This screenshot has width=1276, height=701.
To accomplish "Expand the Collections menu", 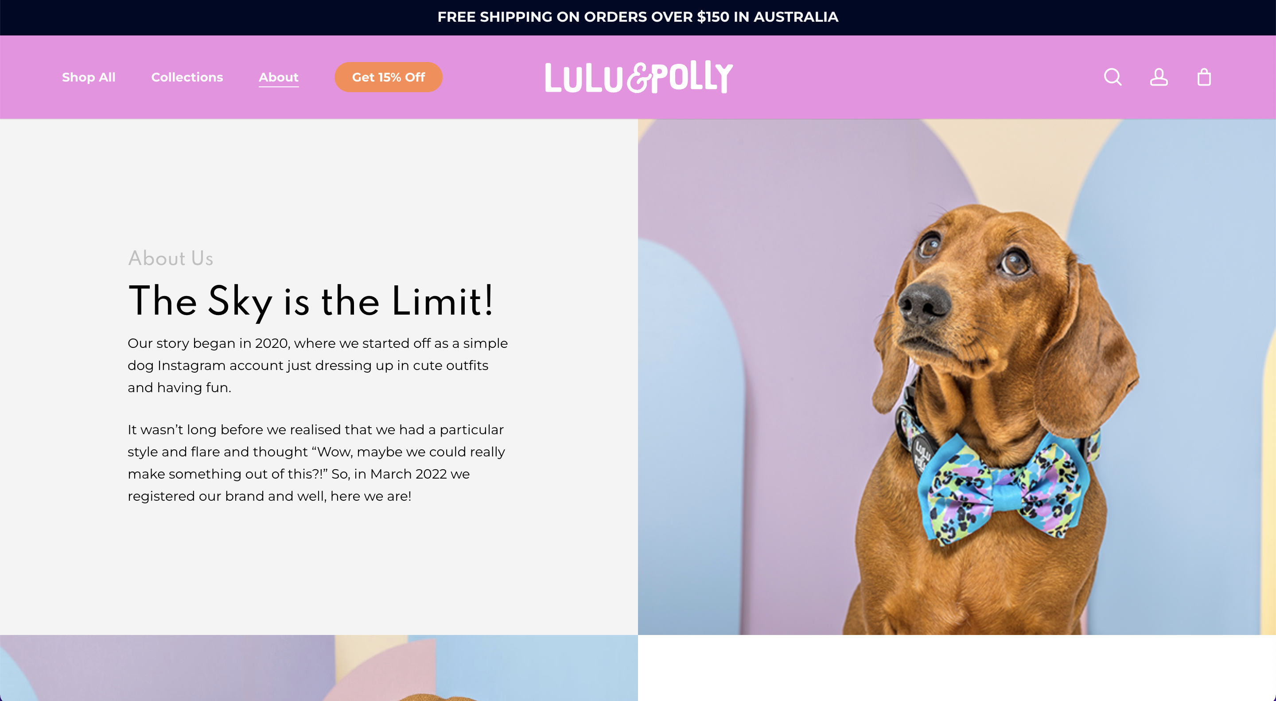I will 187,77.
